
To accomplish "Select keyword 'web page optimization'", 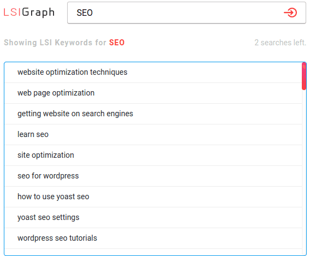I will [x=153, y=93].
